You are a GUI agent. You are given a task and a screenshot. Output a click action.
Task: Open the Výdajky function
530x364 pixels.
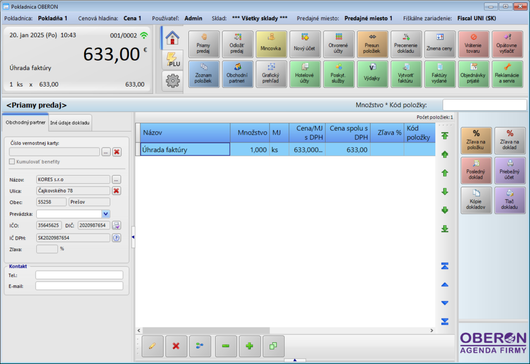point(372,74)
